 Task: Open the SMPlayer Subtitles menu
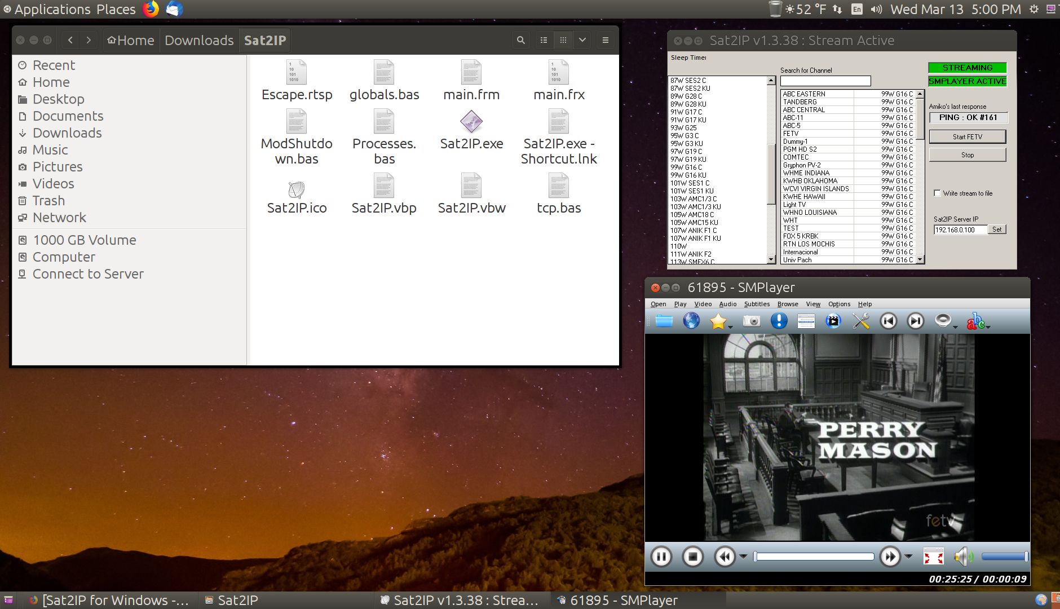click(x=757, y=304)
